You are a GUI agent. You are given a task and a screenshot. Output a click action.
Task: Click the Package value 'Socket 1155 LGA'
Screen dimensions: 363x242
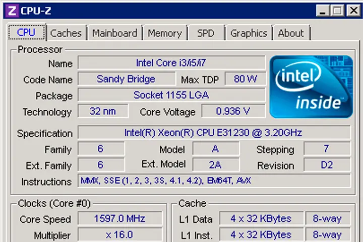tap(171, 95)
